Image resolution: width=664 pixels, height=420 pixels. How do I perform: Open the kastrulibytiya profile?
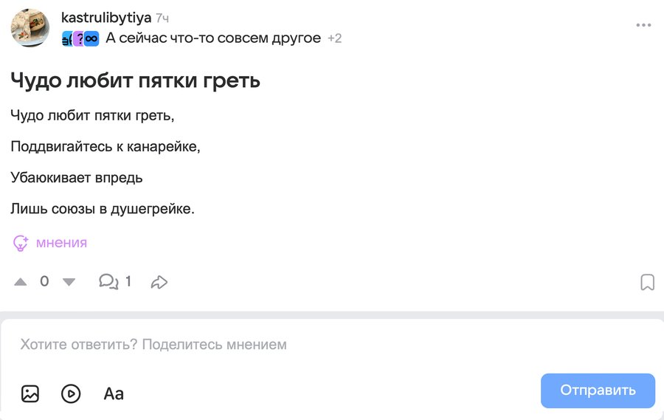(106, 18)
